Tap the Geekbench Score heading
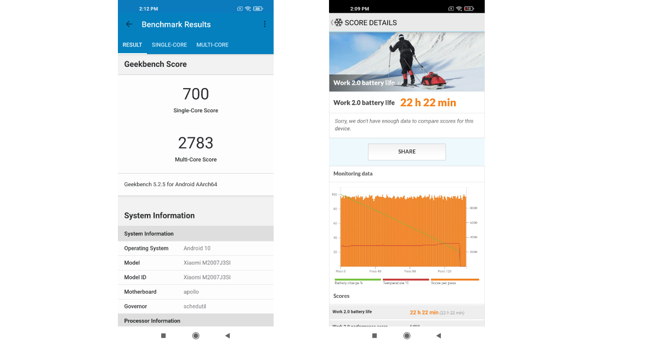658x345 pixels. 155,64
